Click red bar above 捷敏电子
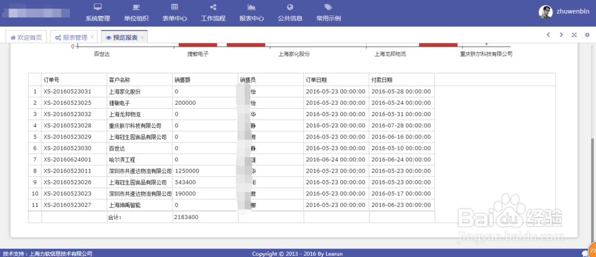The image size is (596, 257). [198, 45]
